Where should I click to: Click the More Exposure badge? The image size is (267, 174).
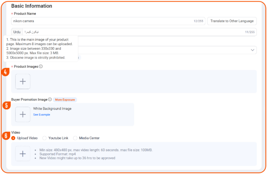65,100
